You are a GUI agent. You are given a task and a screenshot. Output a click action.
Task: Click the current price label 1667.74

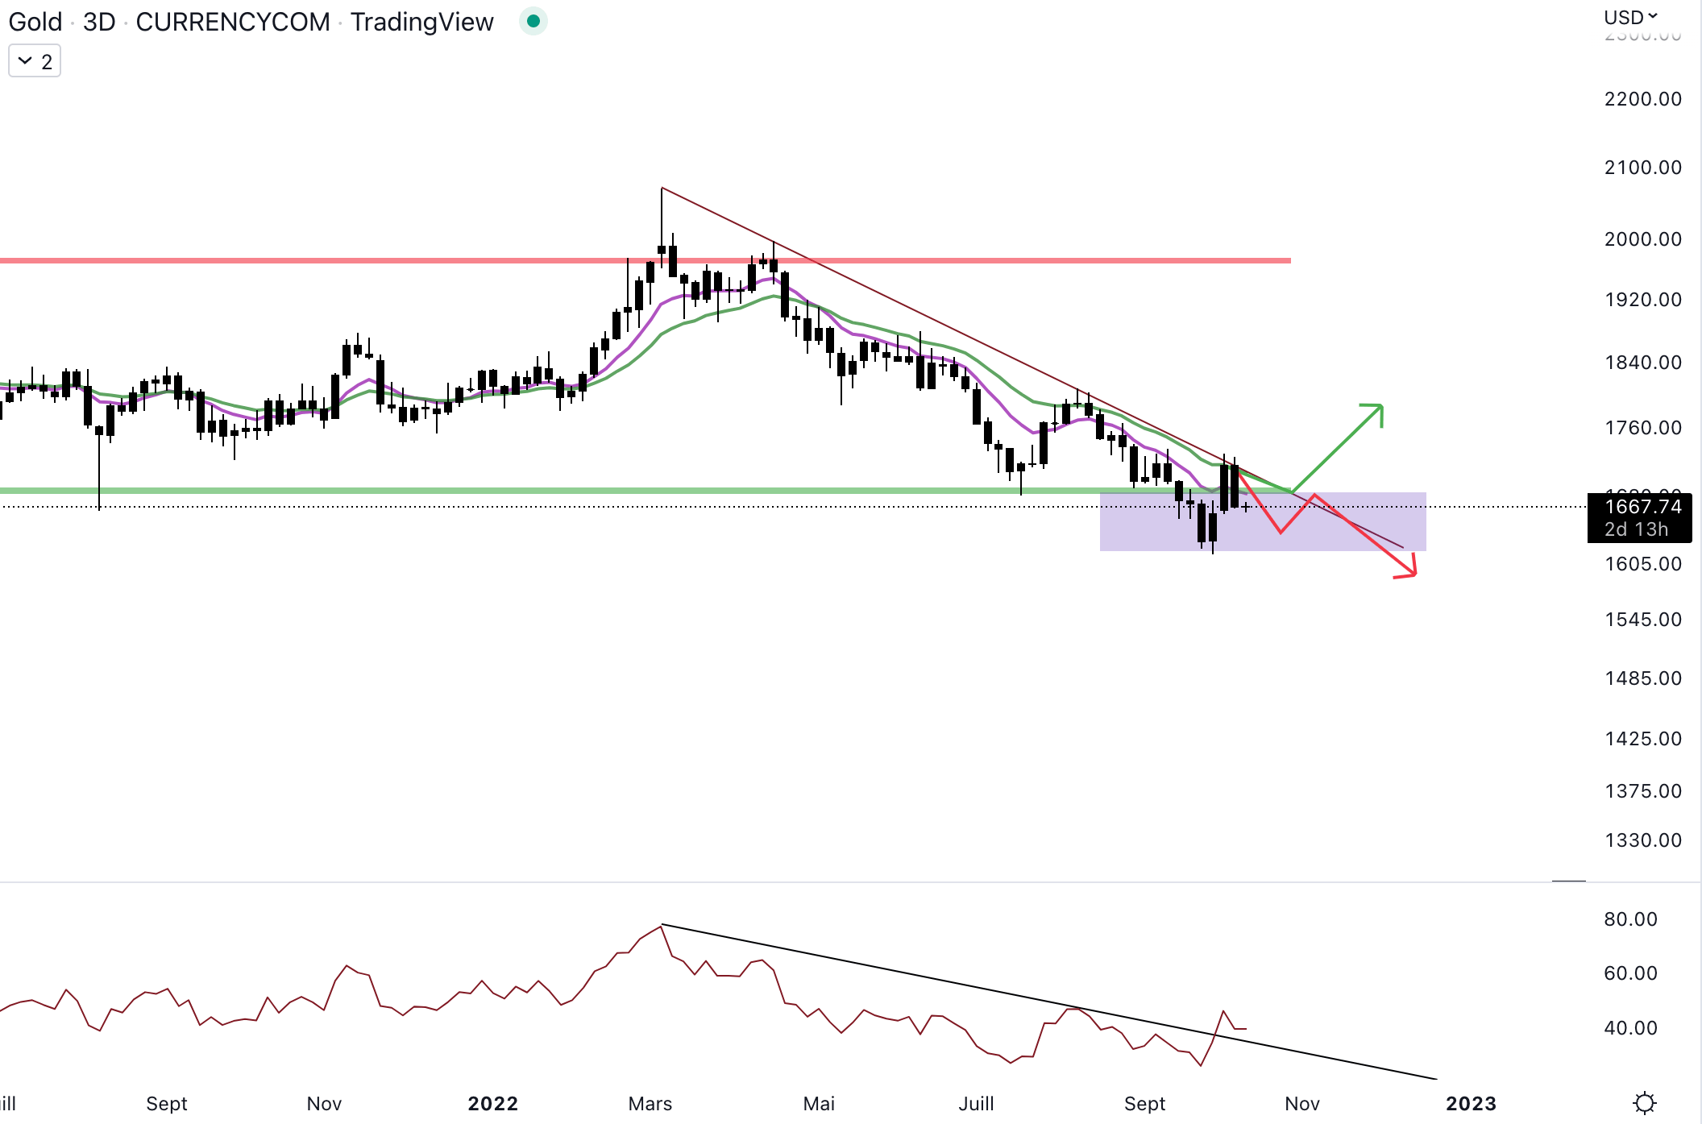(1642, 507)
